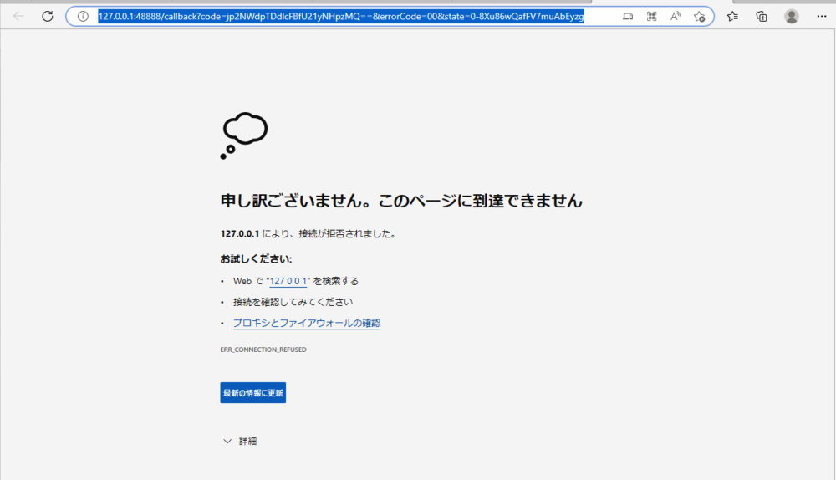Open プロキシとファイアウォールの確認 link
This screenshot has height=480, width=836.
(x=307, y=323)
